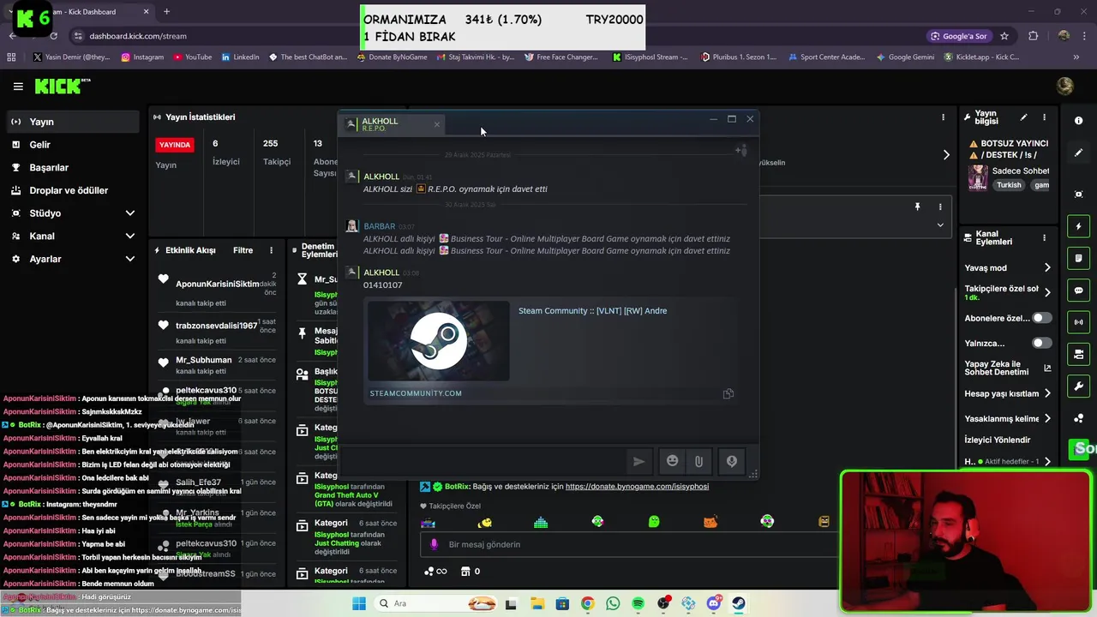Select the orange cat emote
The width and height of the screenshot is (1097, 617).
710,522
